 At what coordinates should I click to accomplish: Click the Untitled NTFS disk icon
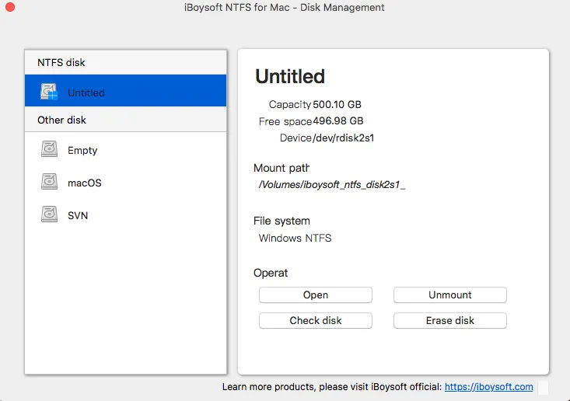pos(49,92)
